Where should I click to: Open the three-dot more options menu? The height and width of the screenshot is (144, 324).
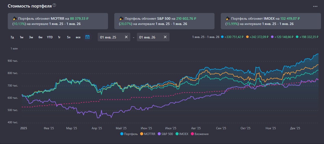coord(315,6)
